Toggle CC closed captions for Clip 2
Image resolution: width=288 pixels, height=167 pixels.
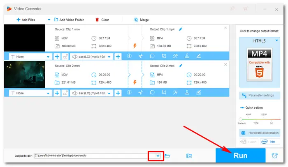pos(65,93)
